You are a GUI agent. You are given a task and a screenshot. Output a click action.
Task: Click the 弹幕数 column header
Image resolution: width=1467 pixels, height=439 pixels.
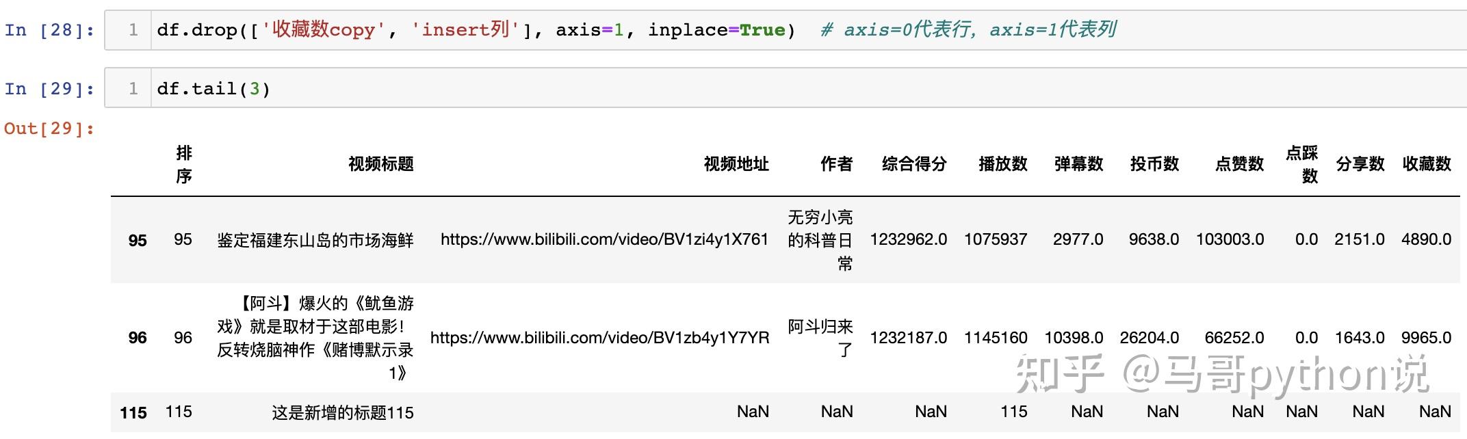(1078, 164)
